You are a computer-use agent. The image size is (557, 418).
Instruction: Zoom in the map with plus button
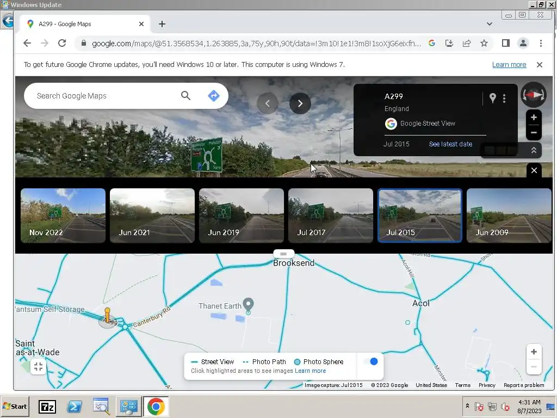pos(534,352)
